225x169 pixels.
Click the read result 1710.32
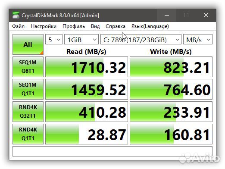tap(87, 67)
